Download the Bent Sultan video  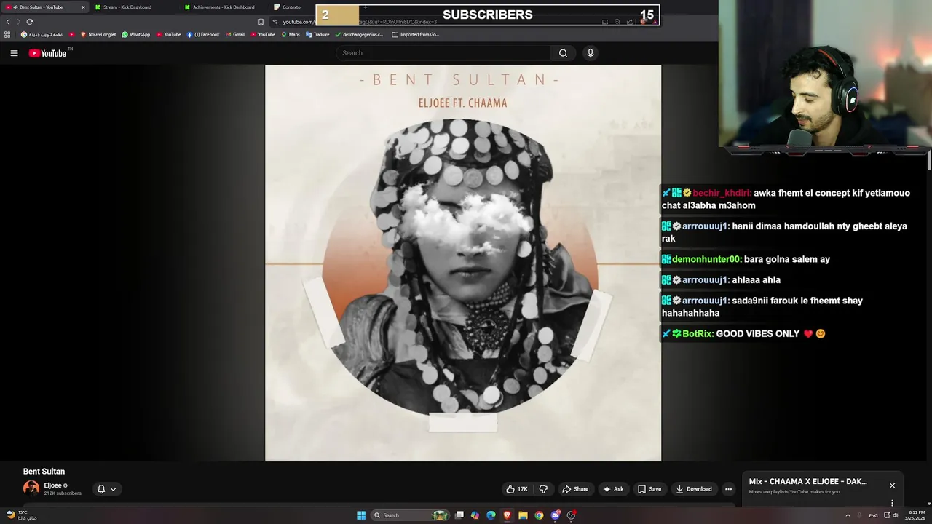pyautogui.click(x=694, y=489)
